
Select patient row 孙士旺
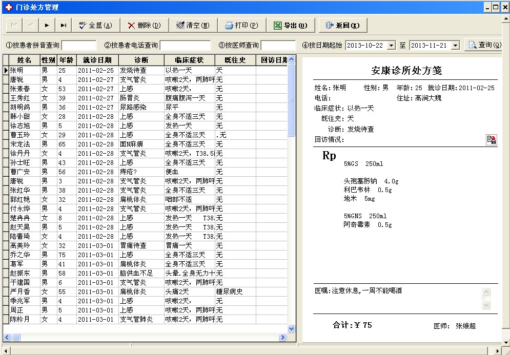click(x=145, y=162)
